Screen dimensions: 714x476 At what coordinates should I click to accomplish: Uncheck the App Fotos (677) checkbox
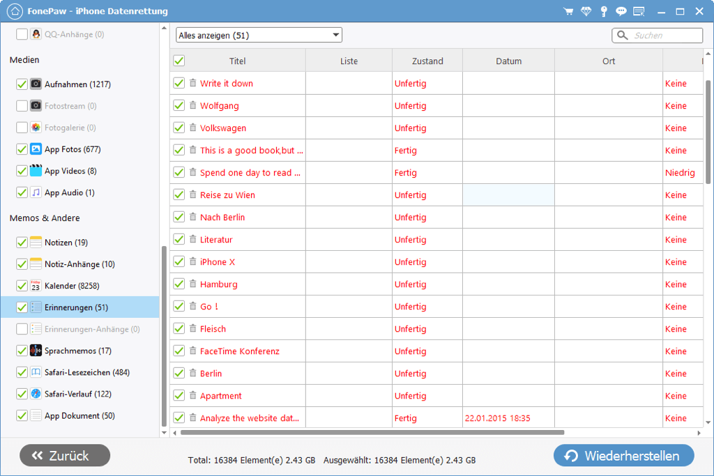click(22, 149)
